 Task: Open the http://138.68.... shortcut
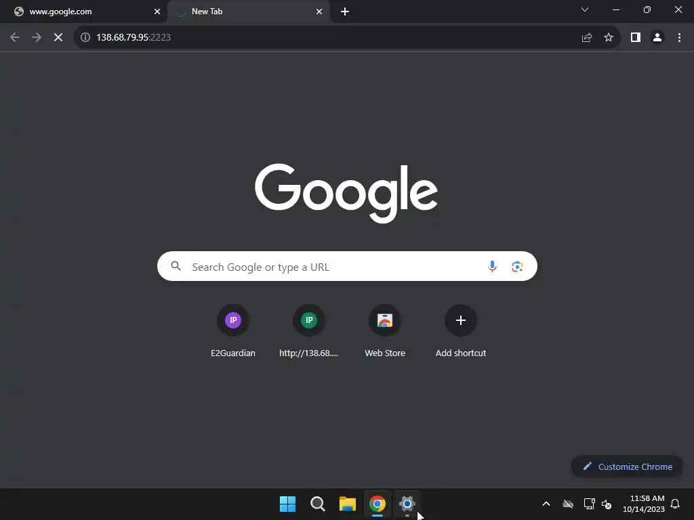[x=309, y=330]
